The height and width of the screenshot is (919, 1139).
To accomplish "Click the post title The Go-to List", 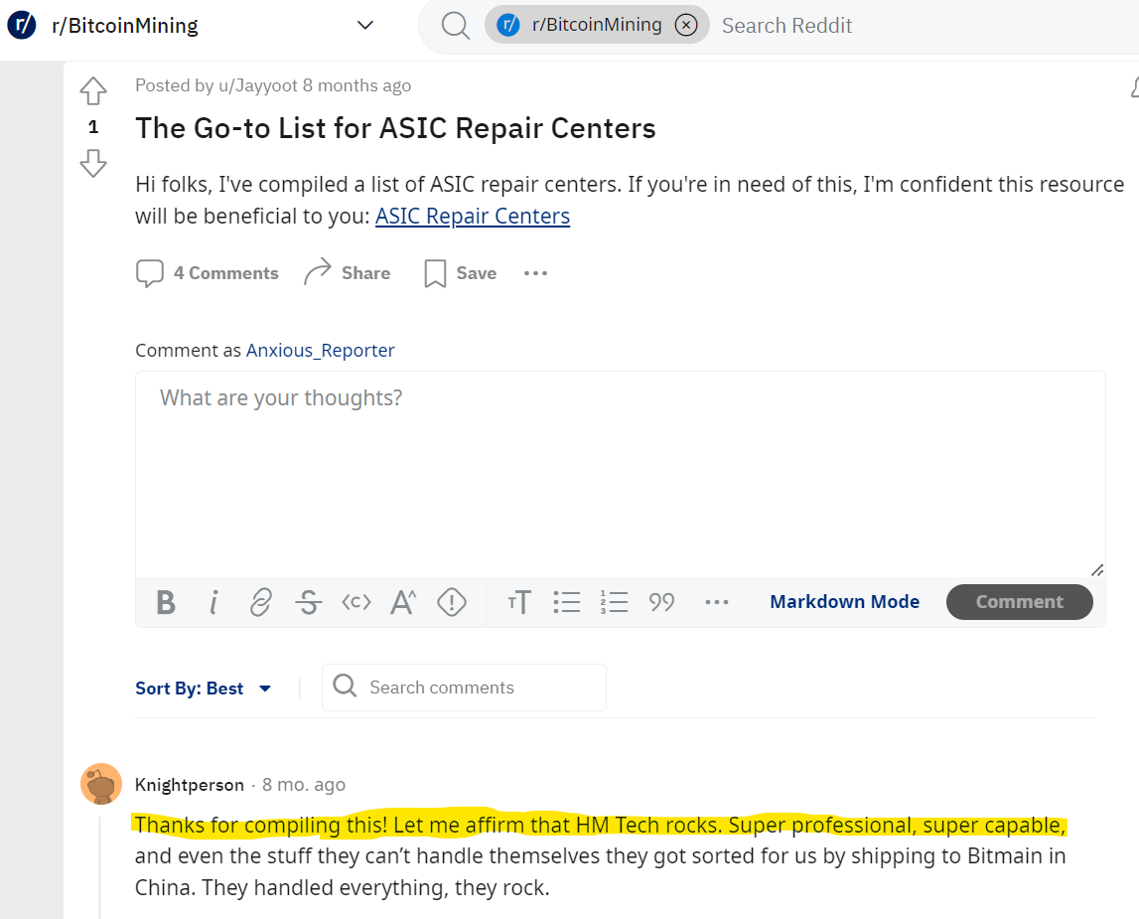I will click(x=395, y=128).
